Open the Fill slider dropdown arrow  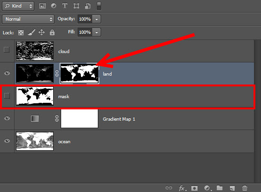click(96, 32)
